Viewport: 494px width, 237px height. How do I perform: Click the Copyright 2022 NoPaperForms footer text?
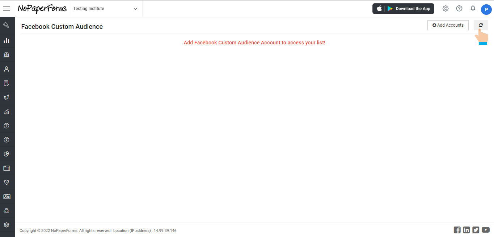pyautogui.click(x=65, y=231)
